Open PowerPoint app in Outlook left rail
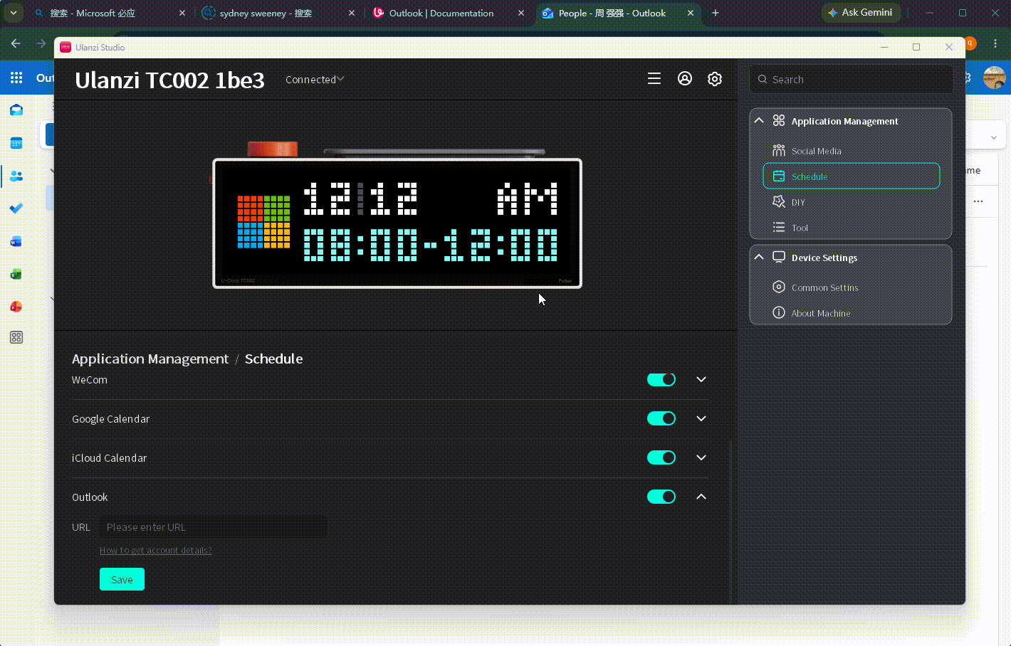This screenshot has width=1011, height=646. click(16, 307)
